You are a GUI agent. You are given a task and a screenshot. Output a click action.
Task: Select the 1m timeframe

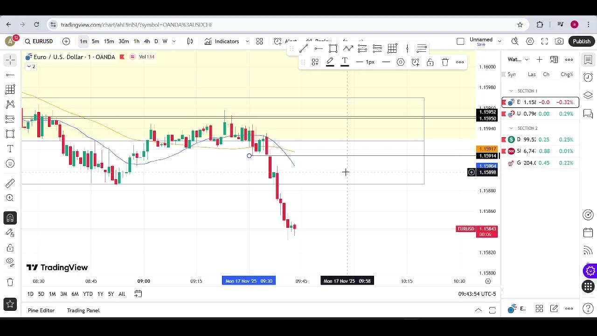point(83,42)
